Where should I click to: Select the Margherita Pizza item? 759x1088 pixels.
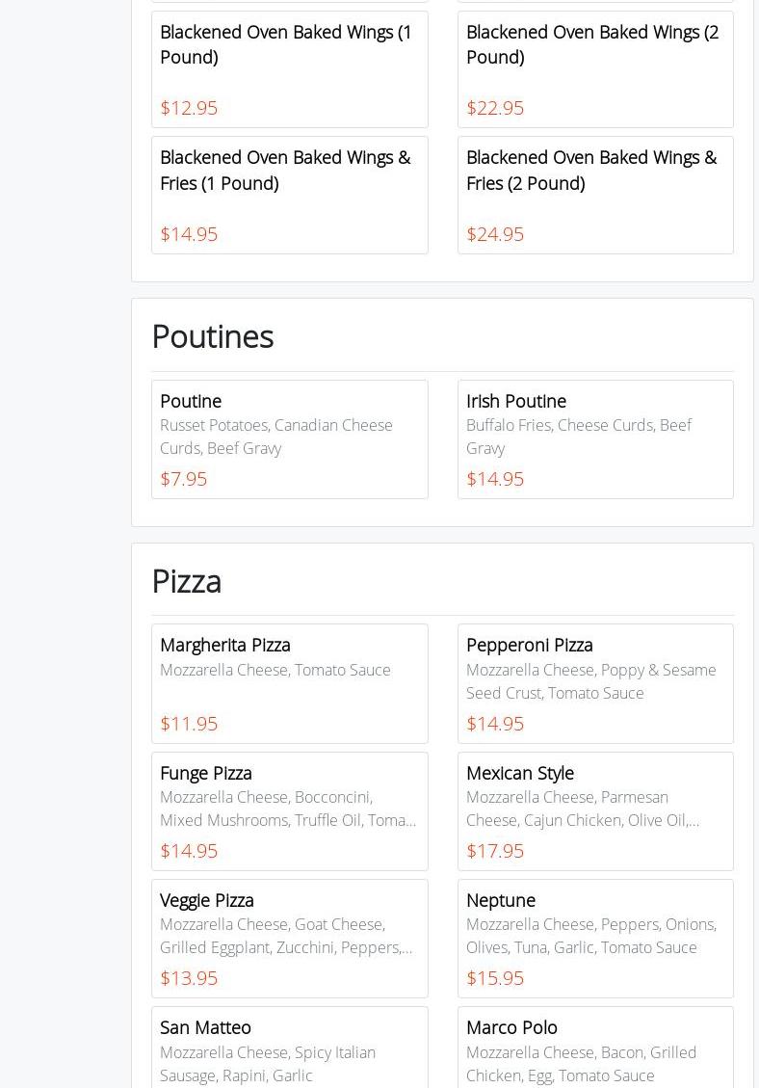click(x=289, y=683)
